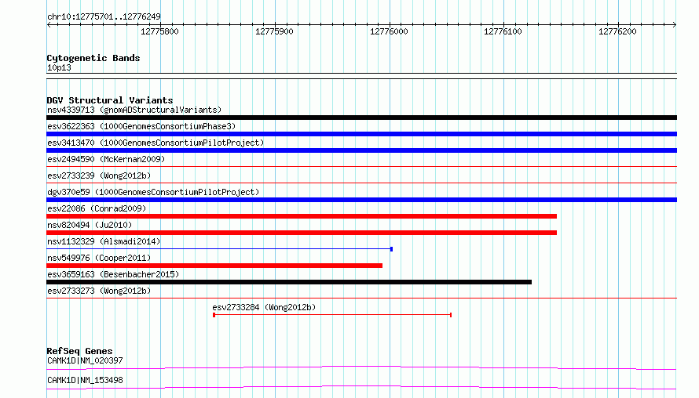Viewport: 699px width, 398px height.
Task: Click ruler position label 12776000
Action: [x=389, y=31]
